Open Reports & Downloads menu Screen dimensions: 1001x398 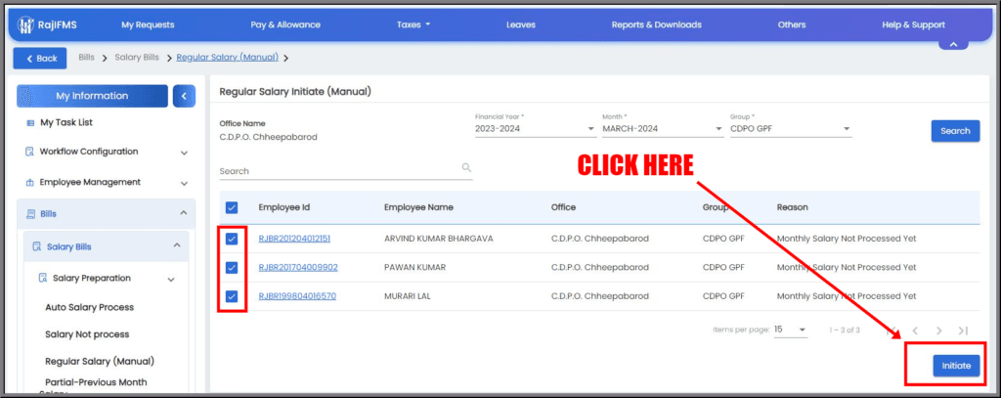click(x=656, y=24)
